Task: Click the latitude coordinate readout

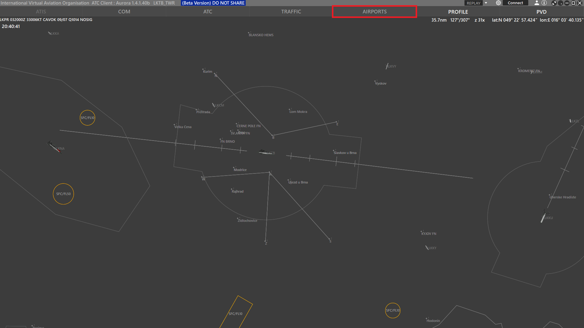Action: (514, 20)
